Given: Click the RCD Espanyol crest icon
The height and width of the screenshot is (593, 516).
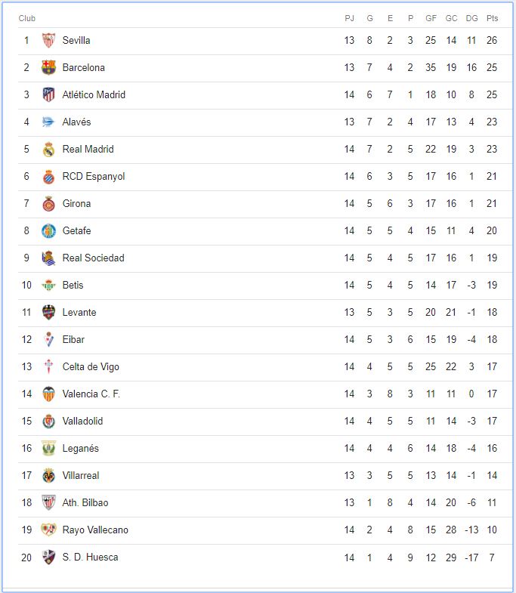Looking at the screenshot, I should point(48,176).
